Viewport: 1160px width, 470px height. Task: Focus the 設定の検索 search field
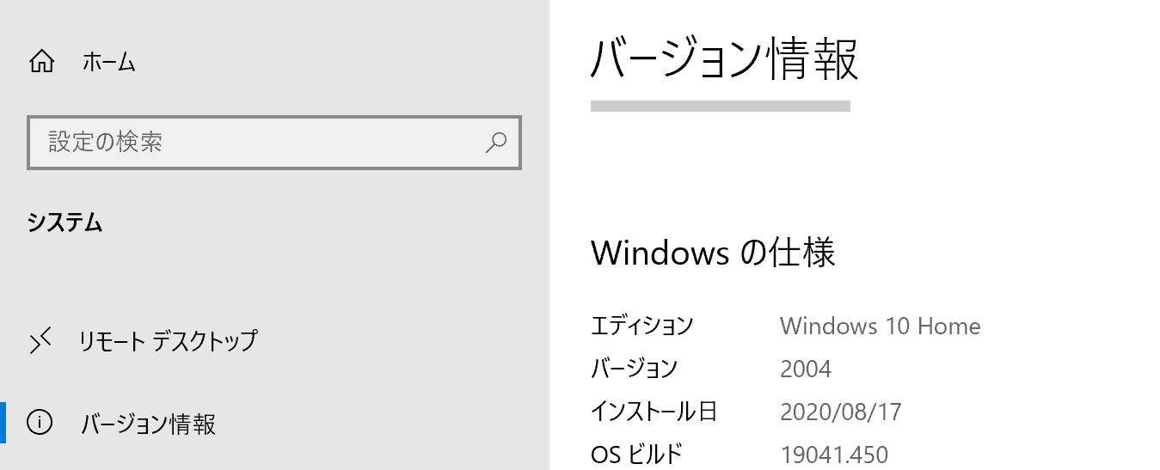tap(258, 142)
